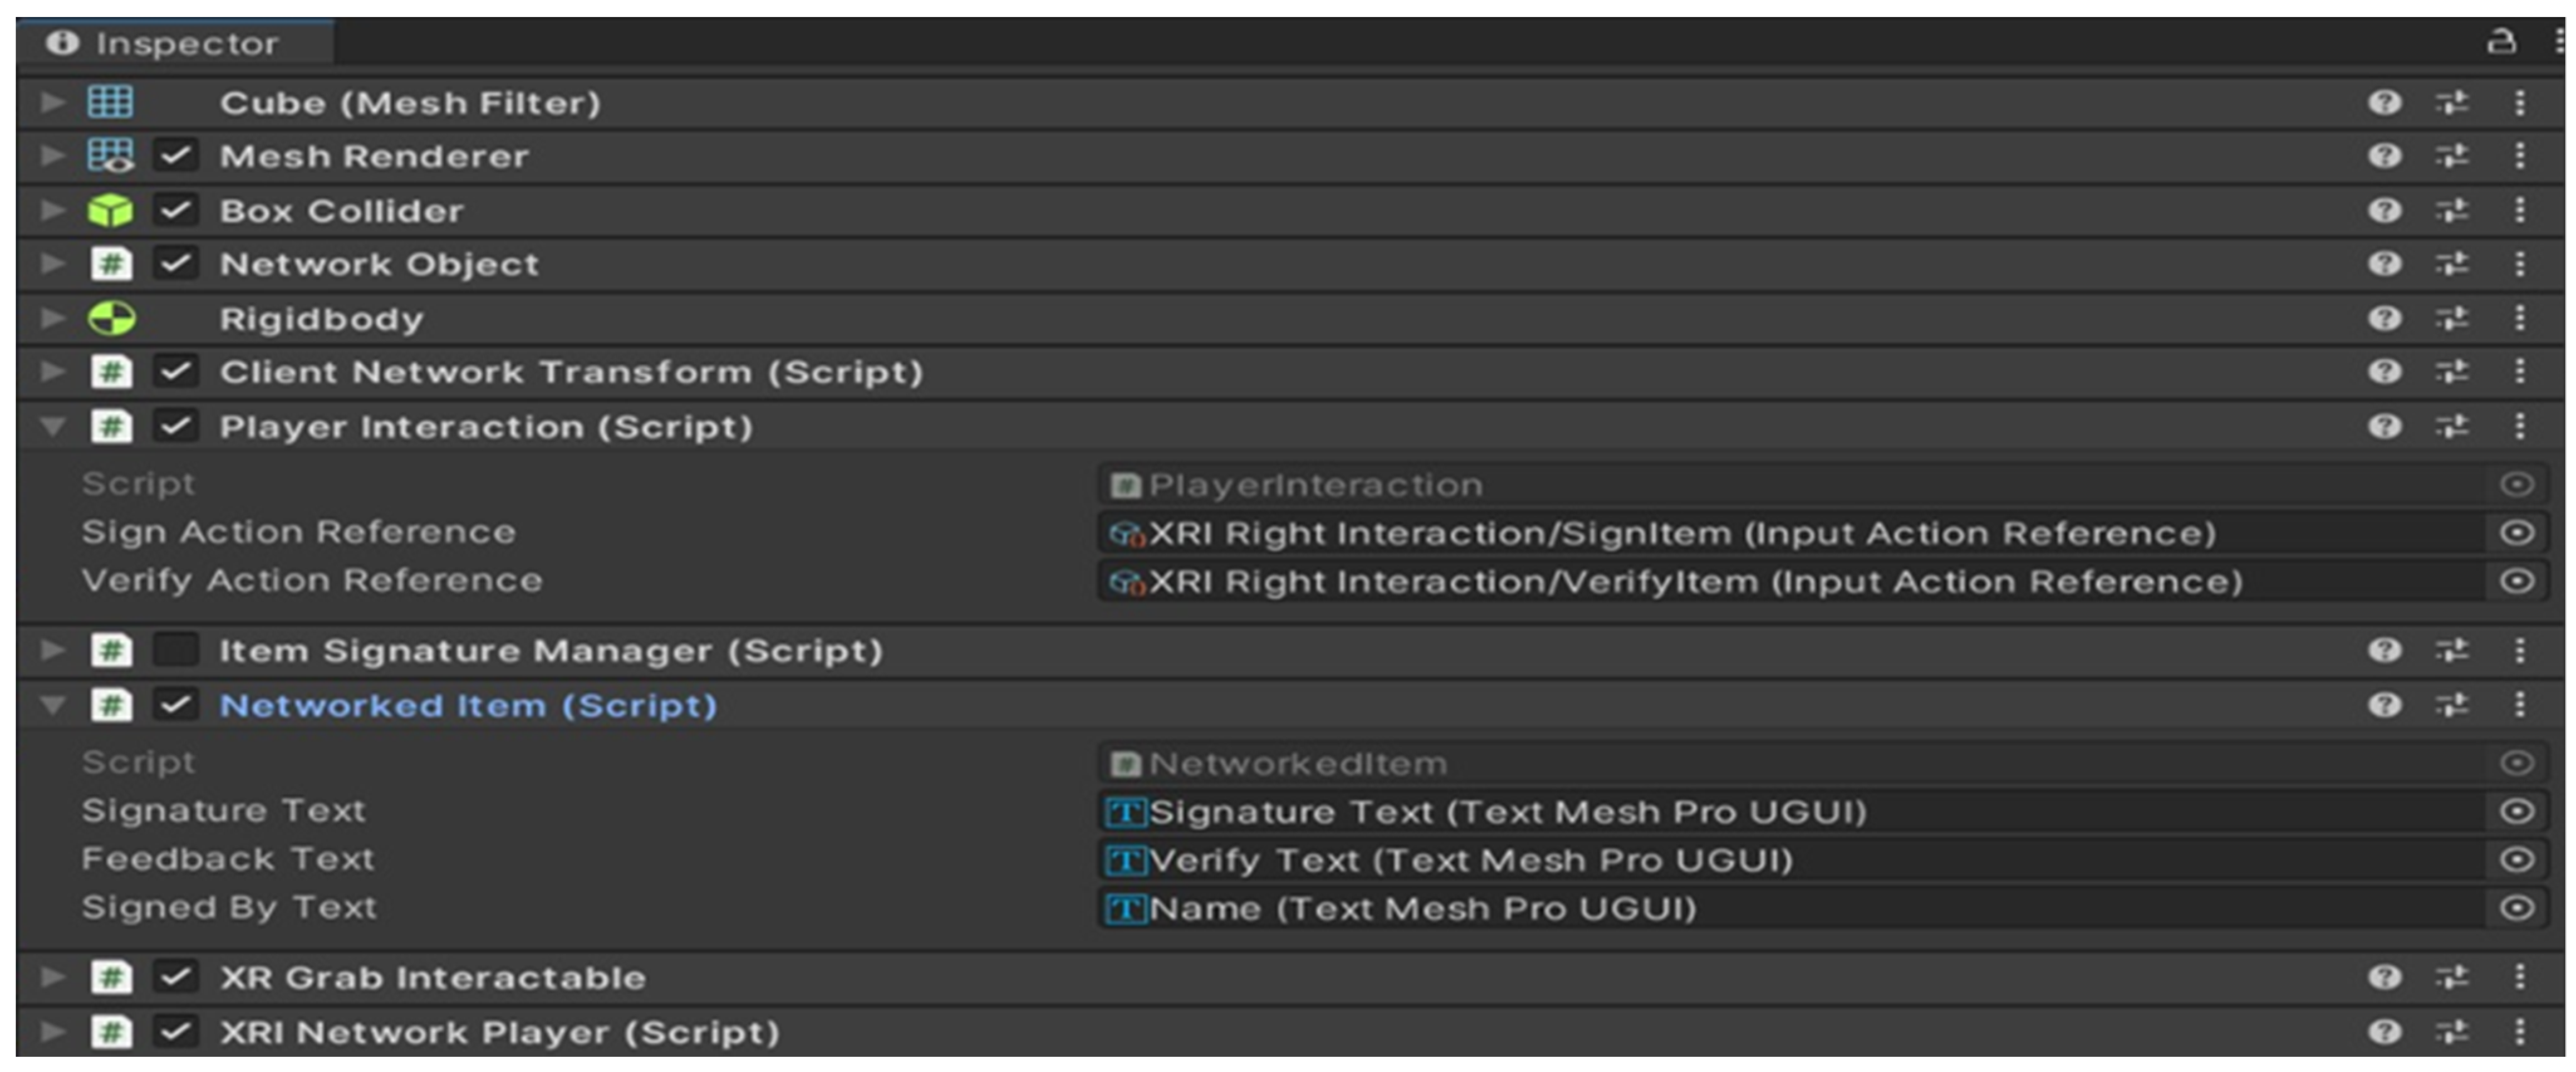
Task: Uncheck the XR Grab Interactable component
Action: (x=175, y=977)
